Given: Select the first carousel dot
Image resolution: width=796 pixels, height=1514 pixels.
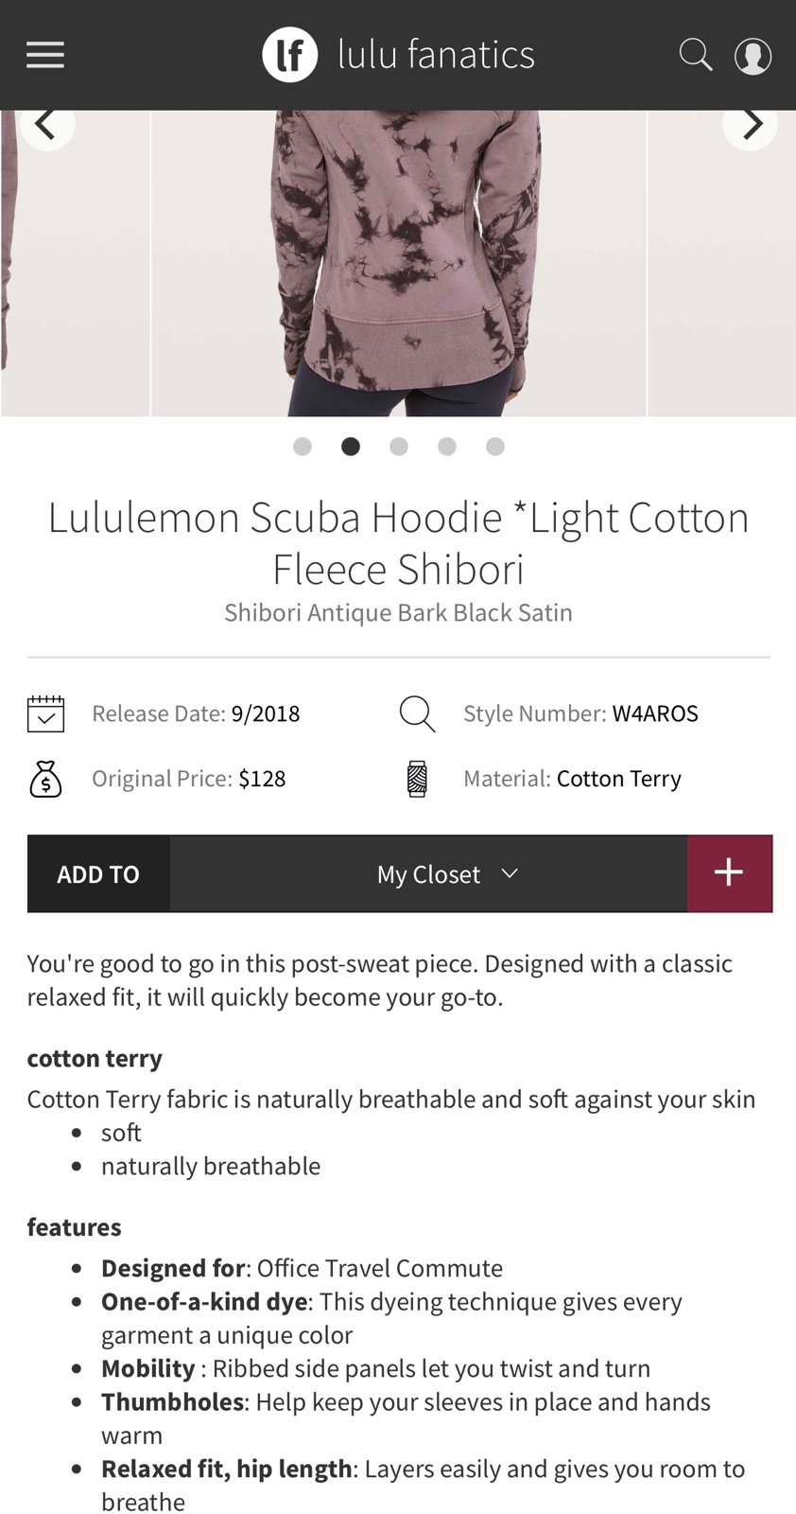Looking at the screenshot, I should [x=303, y=447].
